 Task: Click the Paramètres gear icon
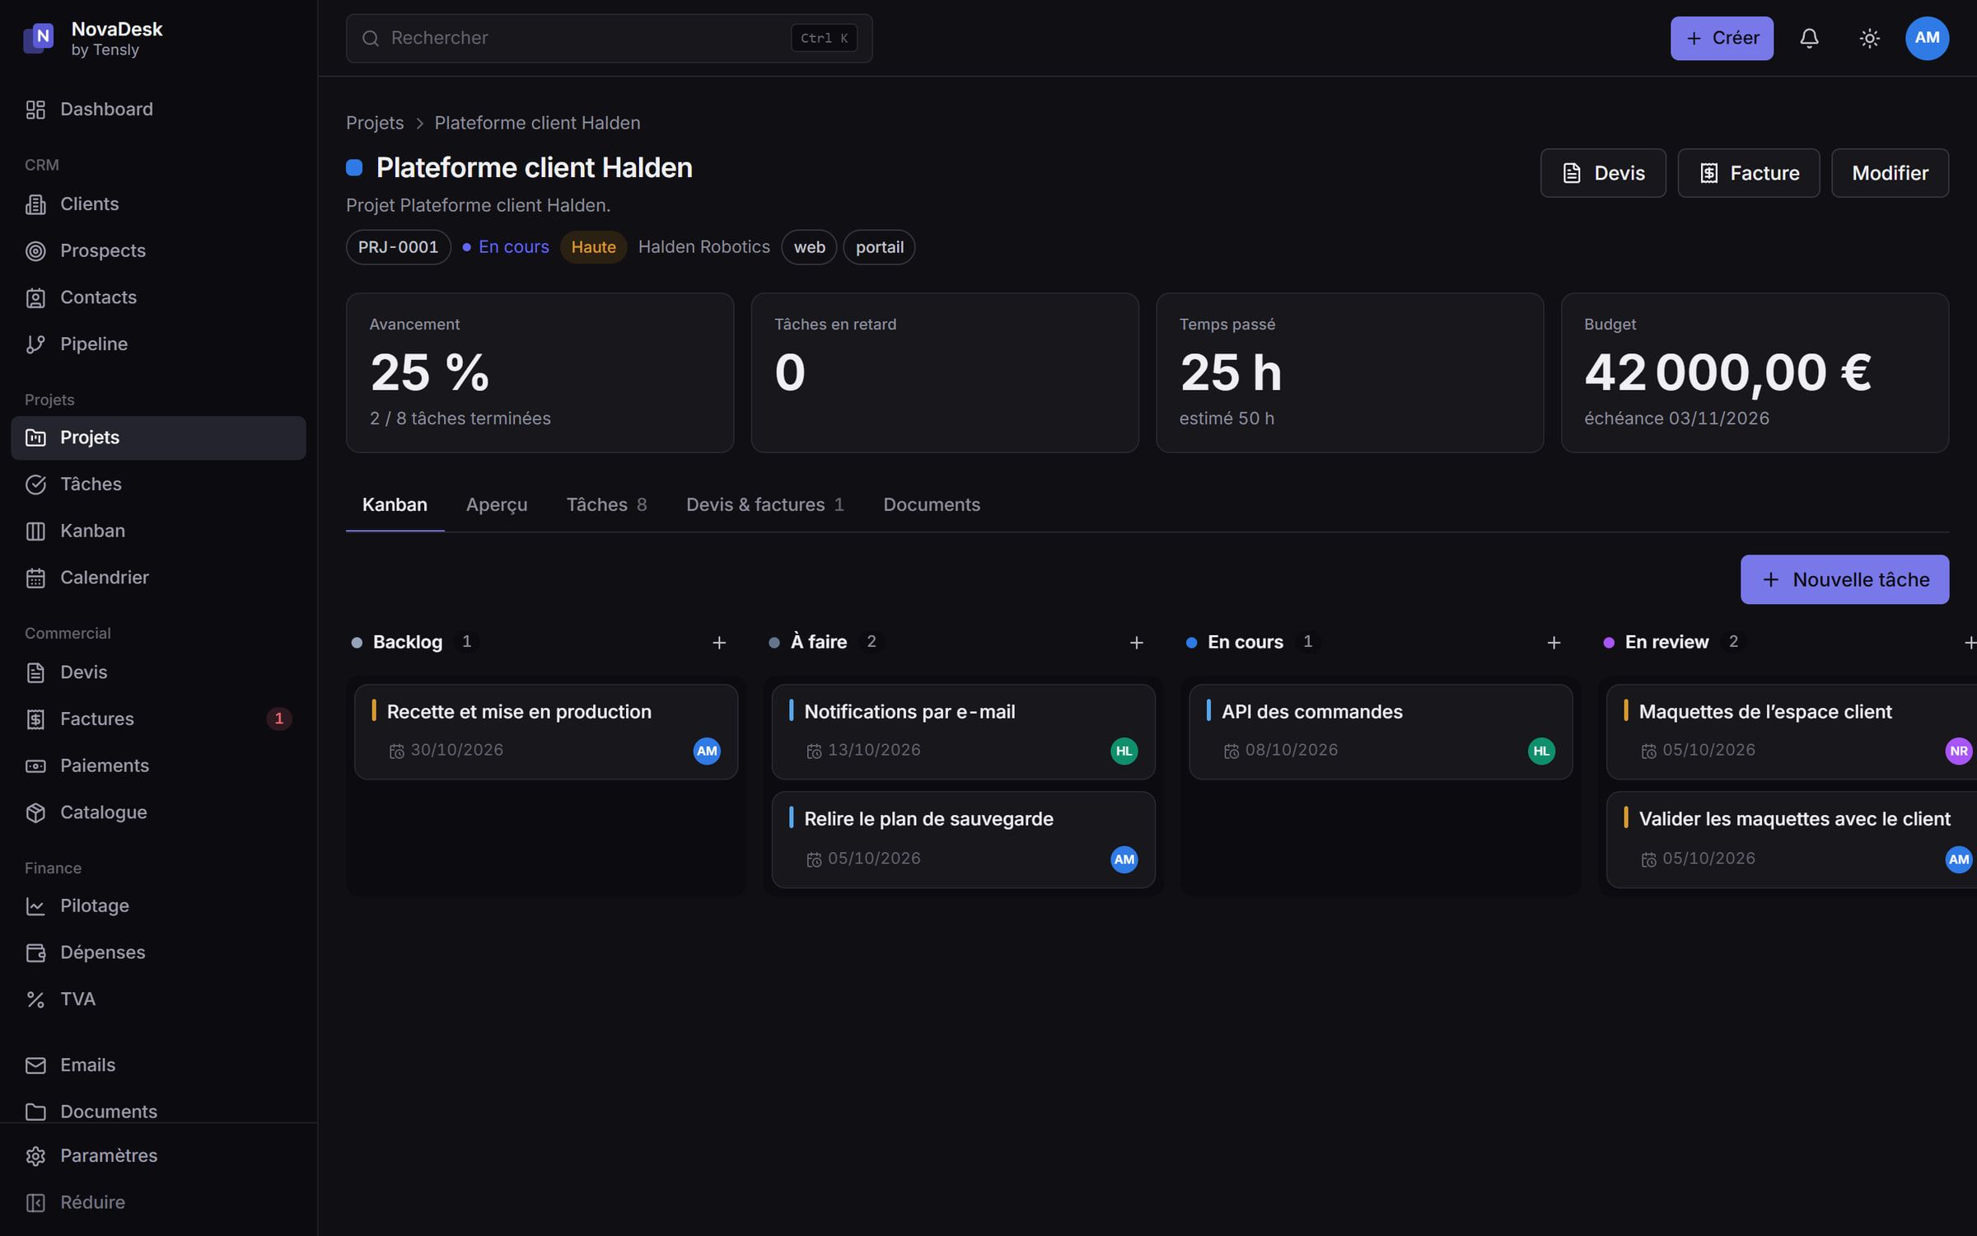pyautogui.click(x=35, y=1156)
